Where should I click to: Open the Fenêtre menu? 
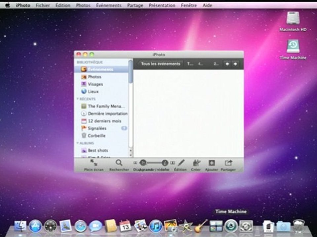point(189,5)
